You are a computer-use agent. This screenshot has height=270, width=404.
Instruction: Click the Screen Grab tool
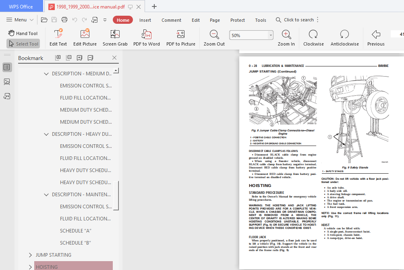coord(115,38)
